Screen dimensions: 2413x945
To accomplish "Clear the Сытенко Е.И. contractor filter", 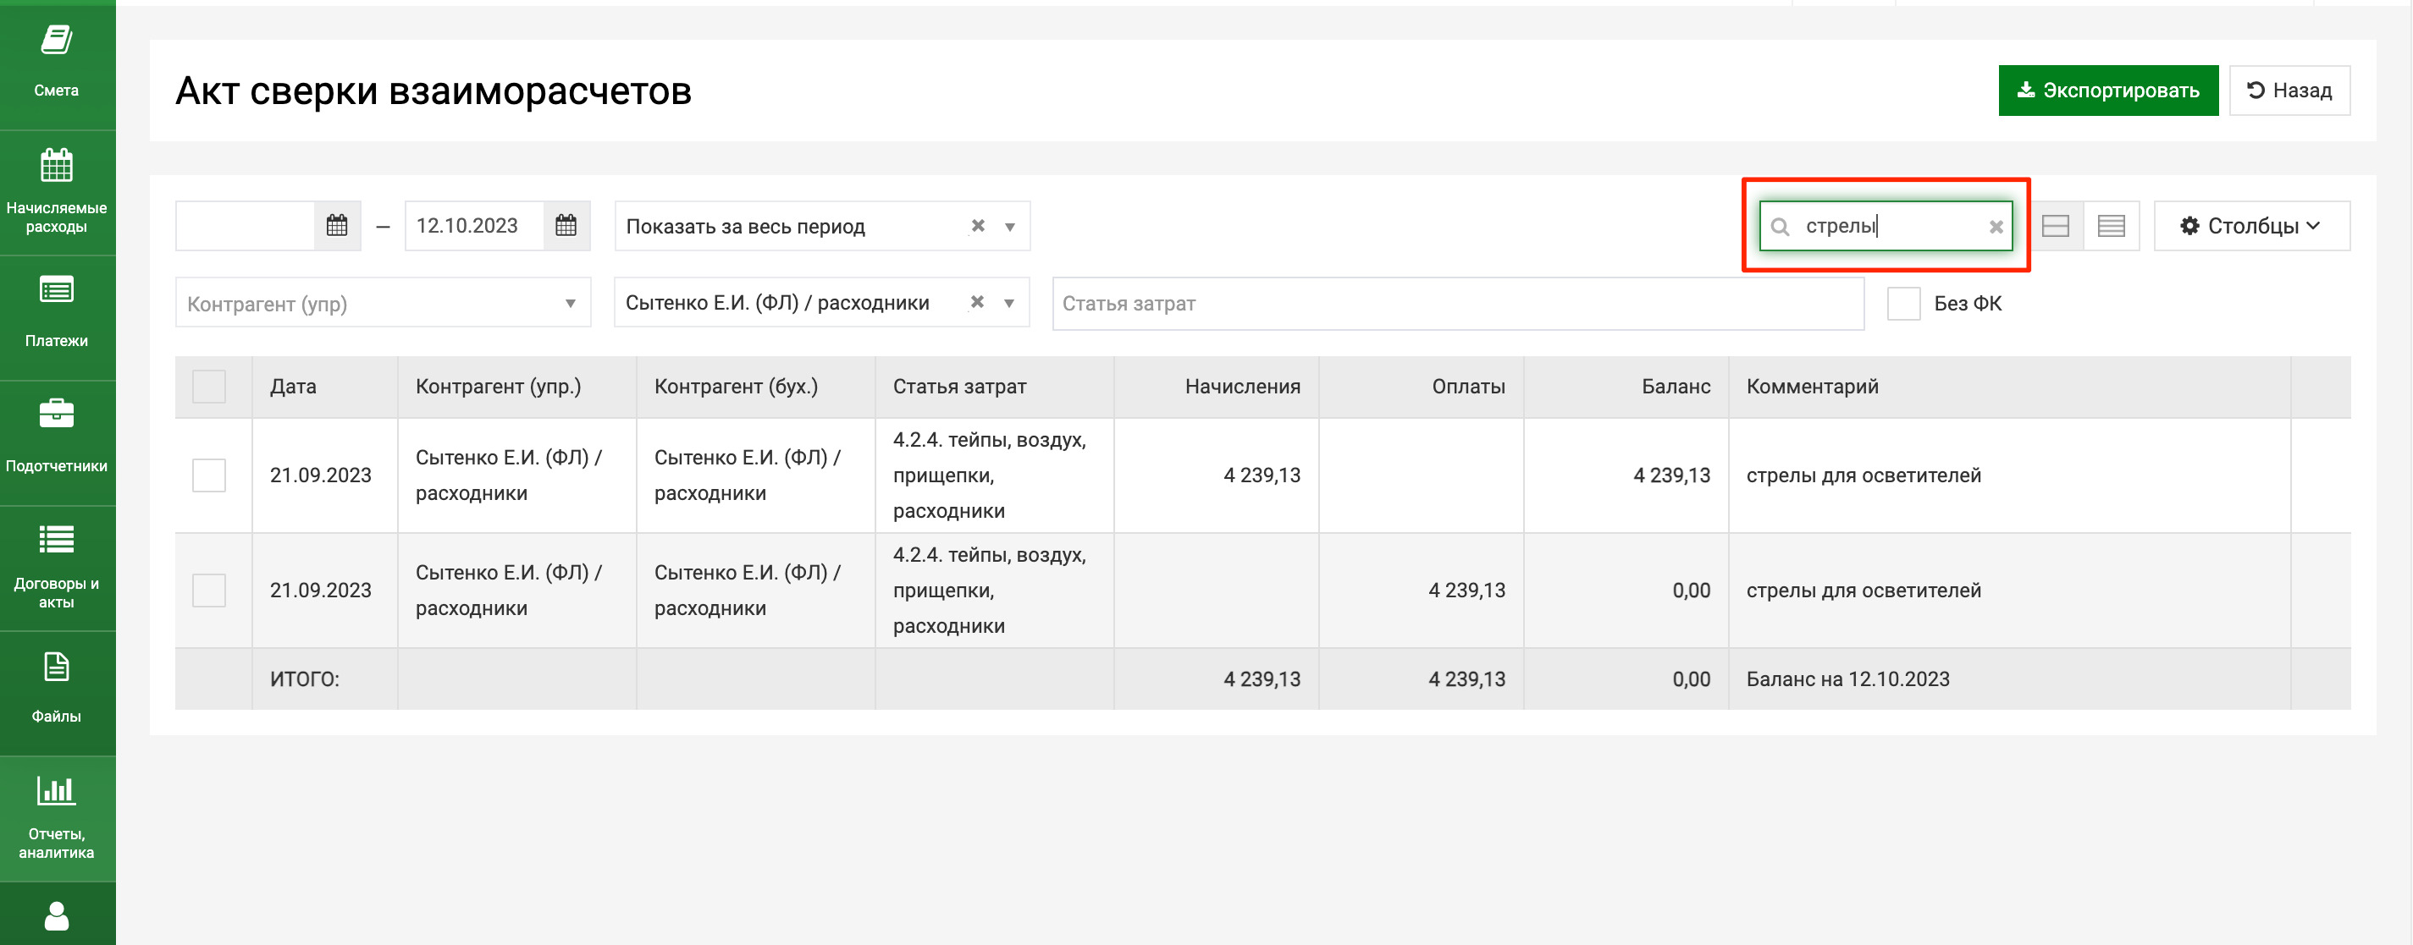I will (977, 302).
